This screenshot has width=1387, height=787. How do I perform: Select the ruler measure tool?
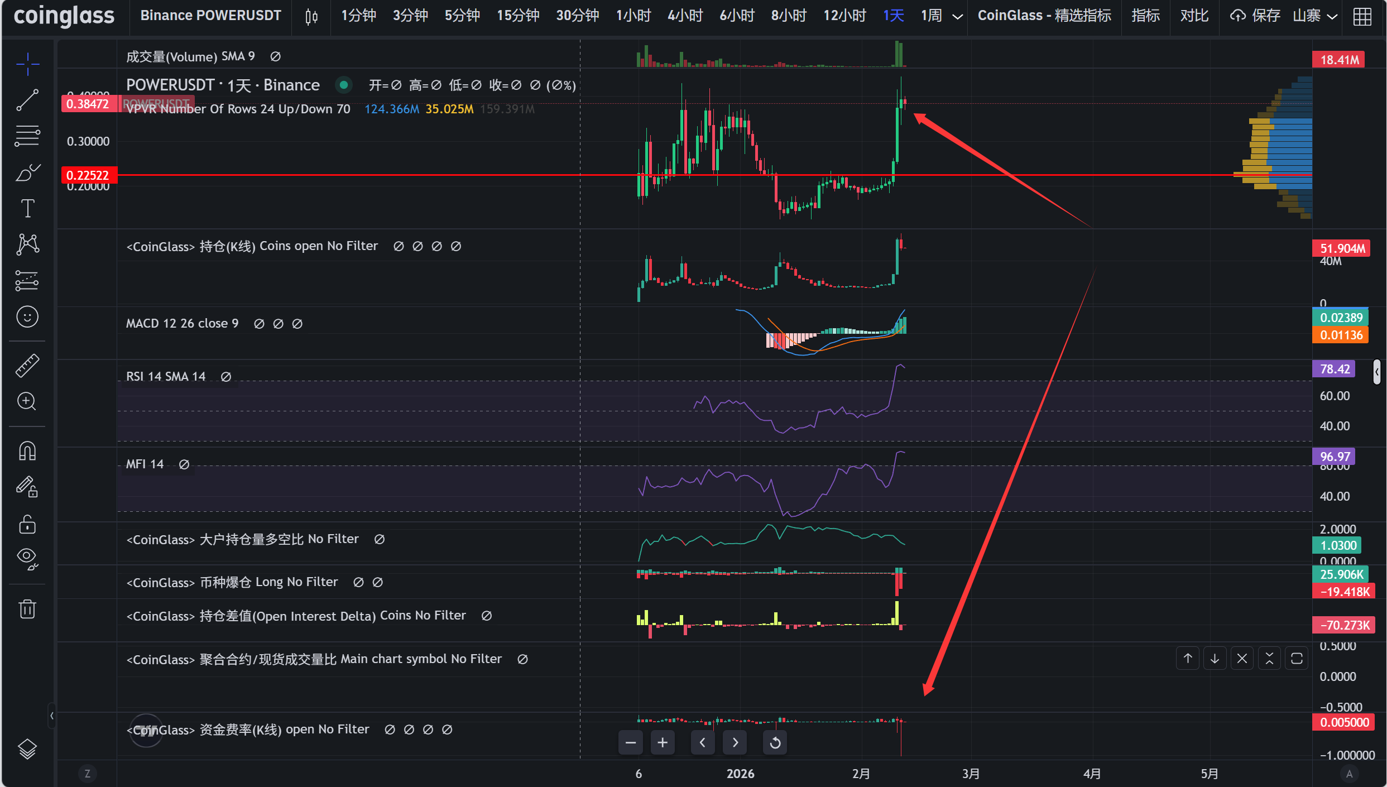(x=27, y=366)
